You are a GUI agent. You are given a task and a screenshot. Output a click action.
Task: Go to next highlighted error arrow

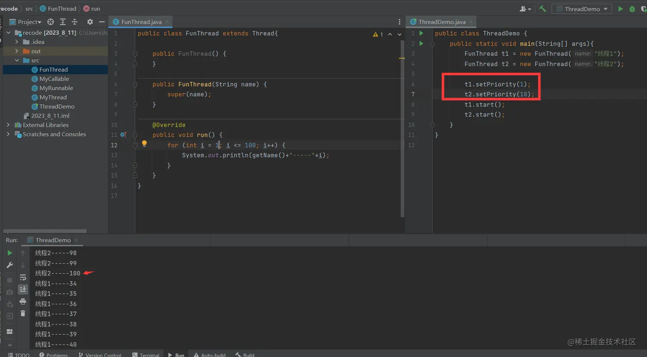pyautogui.click(x=400, y=34)
